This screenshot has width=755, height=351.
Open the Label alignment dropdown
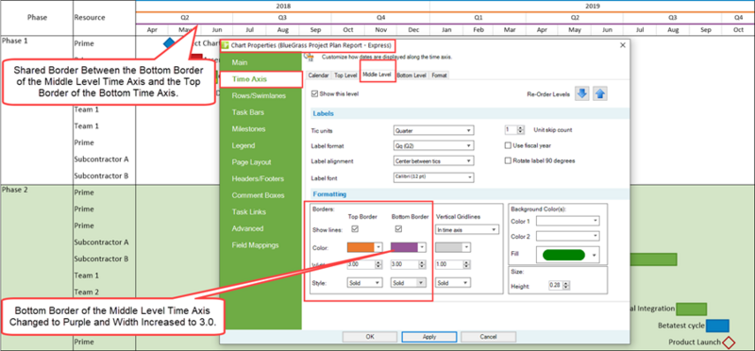click(433, 160)
